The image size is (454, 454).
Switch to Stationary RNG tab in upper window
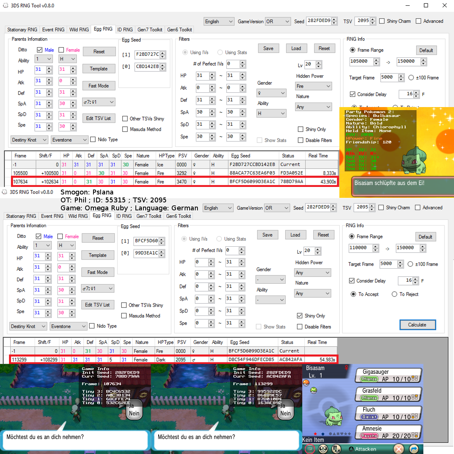[x=22, y=30]
